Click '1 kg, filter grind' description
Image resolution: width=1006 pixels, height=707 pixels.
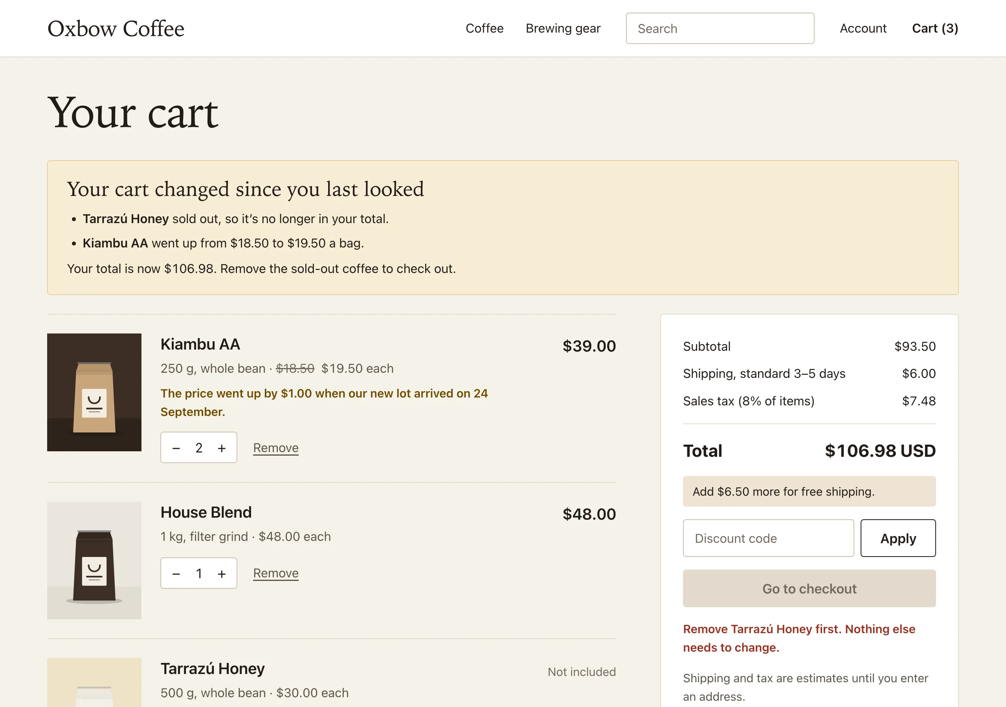tap(204, 537)
